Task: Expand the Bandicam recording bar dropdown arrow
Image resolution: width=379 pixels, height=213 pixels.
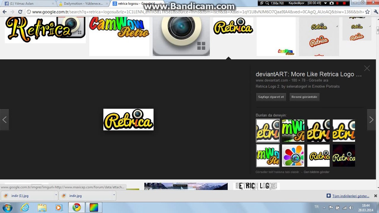Action: pos(325,3)
